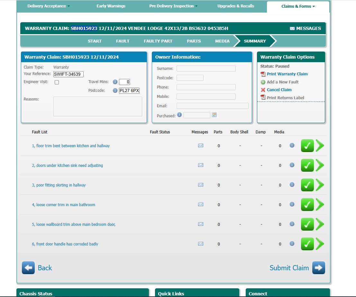
Task: Select the SUMMARY step
Action: pyautogui.click(x=255, y=41)
